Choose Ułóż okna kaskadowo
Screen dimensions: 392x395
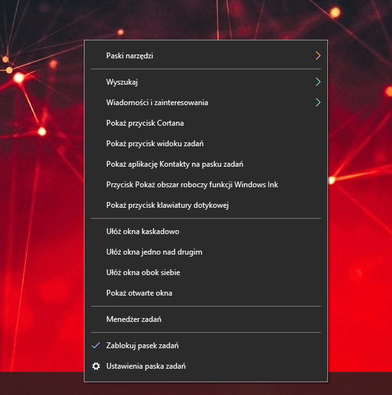pyautogui.click(x=206, y=231)
